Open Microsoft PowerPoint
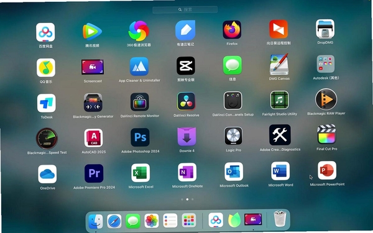The width and height of the screenshot is (373, 233). pyautogui.click(x=327, y=170)
